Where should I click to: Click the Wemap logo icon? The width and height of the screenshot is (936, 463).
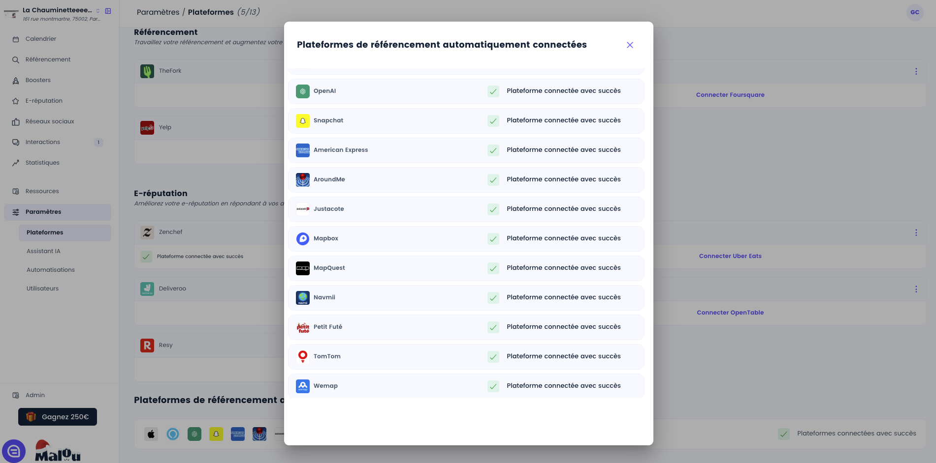click(303, 386)
